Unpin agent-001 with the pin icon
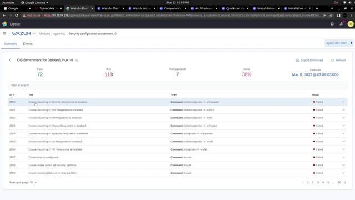This screenshot has width=355, height=200. tap(351, 43)
